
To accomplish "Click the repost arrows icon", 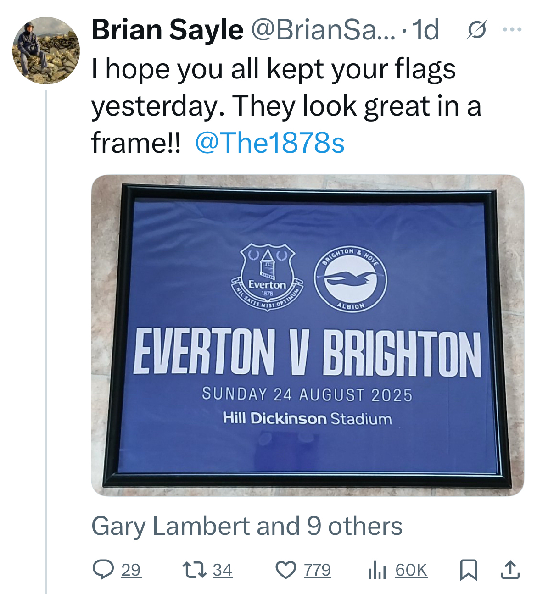I will pyautogui.click(x=195, y=570).
